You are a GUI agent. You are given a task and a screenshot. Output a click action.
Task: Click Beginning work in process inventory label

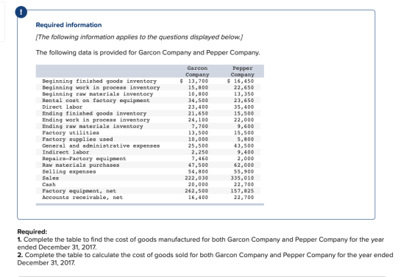coord(101,87)
